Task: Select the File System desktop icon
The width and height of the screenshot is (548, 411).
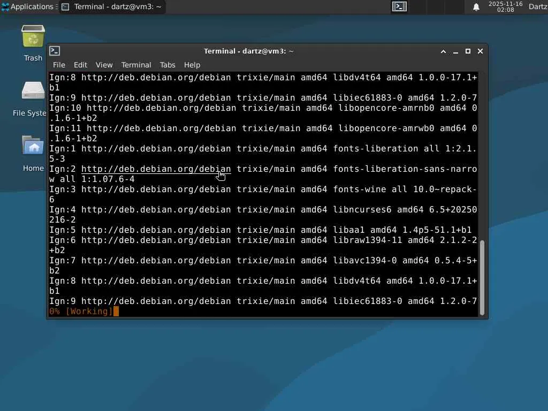Action: point(30,98)
